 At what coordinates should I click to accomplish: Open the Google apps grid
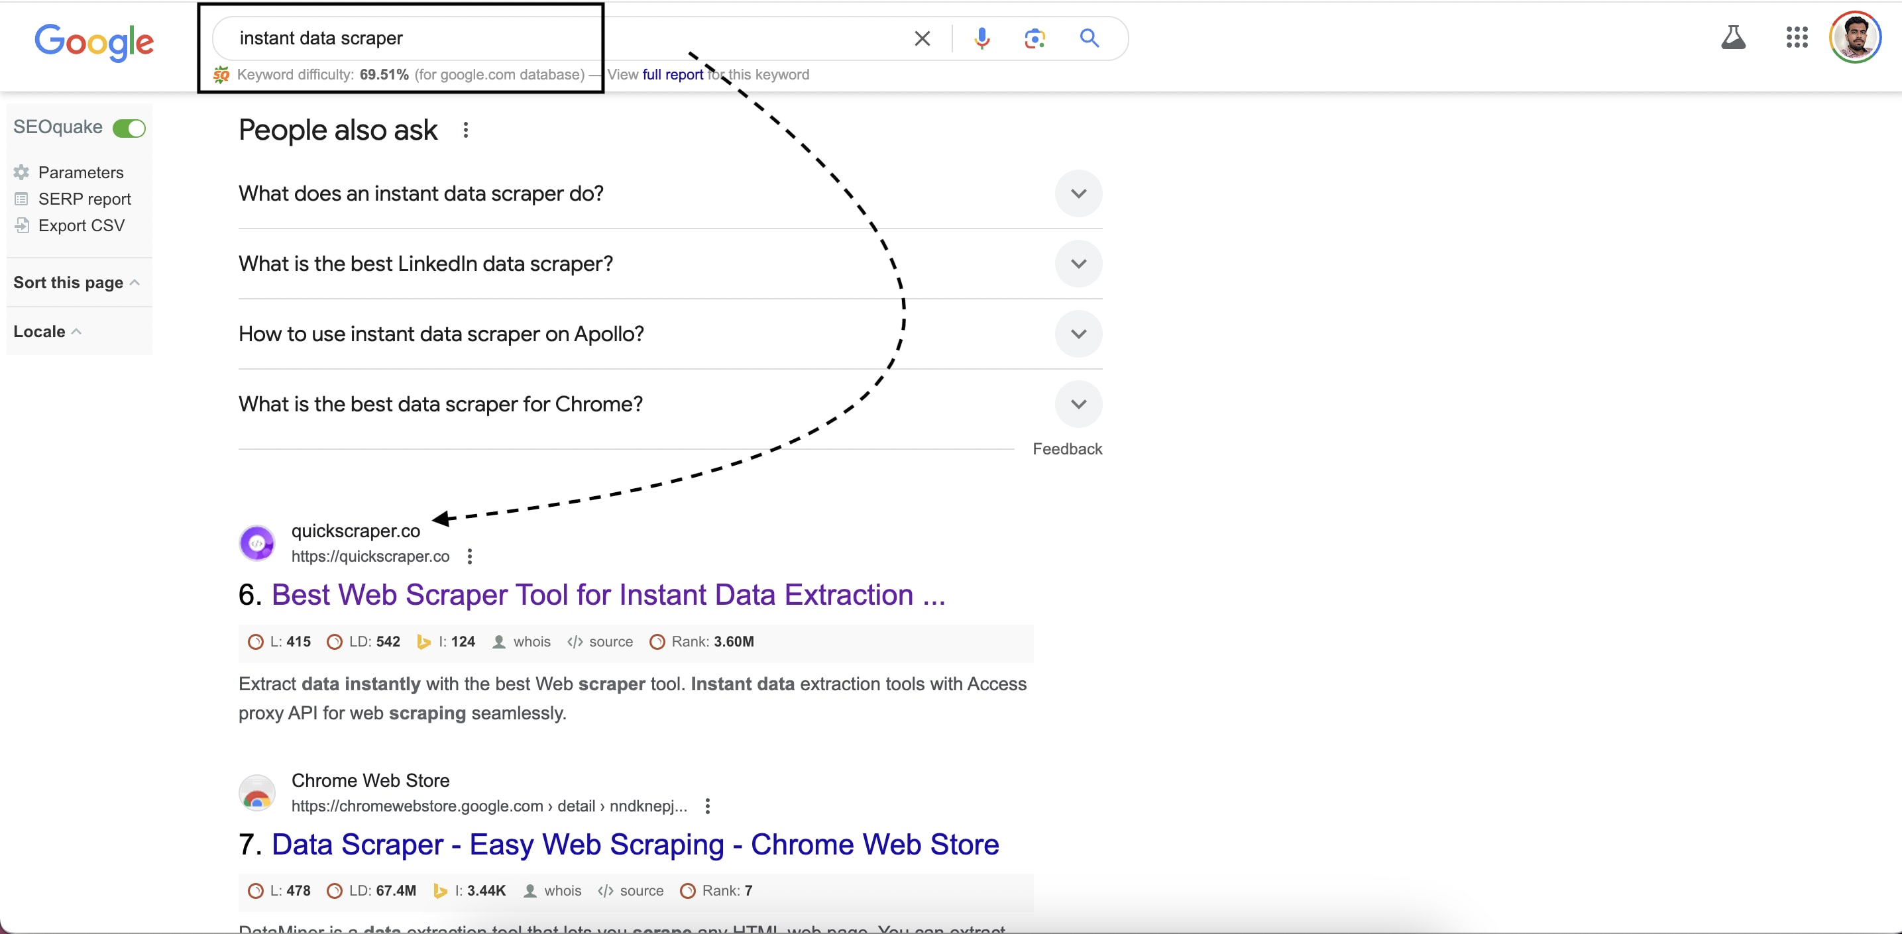click(x=1797, y=37)
